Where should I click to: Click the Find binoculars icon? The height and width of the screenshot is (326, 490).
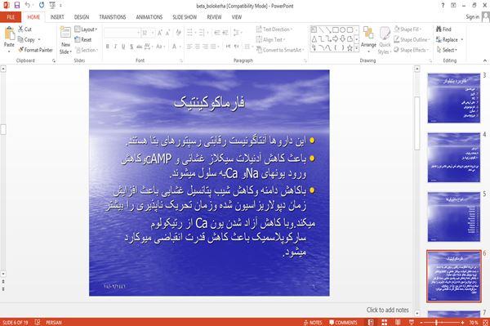tap(439, 29)
